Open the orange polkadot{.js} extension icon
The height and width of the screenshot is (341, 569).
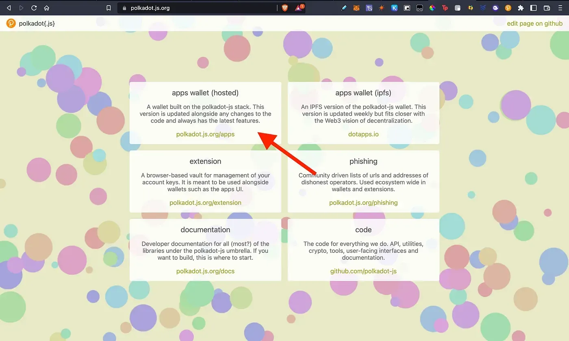[x=508, y=8]
